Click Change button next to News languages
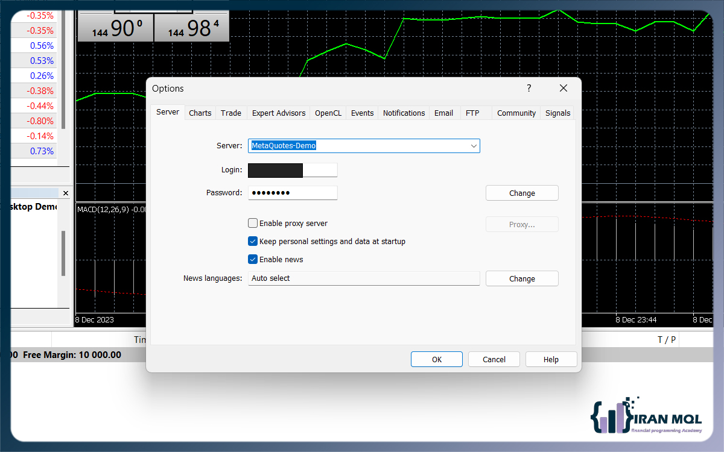The image size is (724, 452). pyautogui.click(x=522, y=278)
